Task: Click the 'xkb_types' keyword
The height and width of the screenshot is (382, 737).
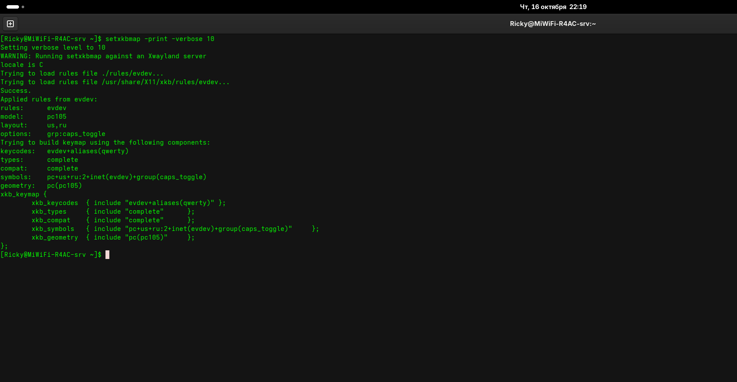Action: (49, 212)
